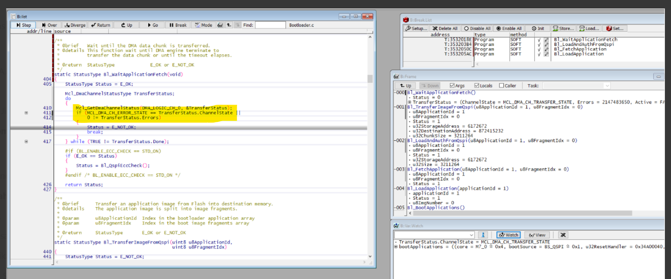This screenshot has height=279, width=671.
Task: Select TransferStatus.ChannelState watch entry
Action: (x=474, y=242)
